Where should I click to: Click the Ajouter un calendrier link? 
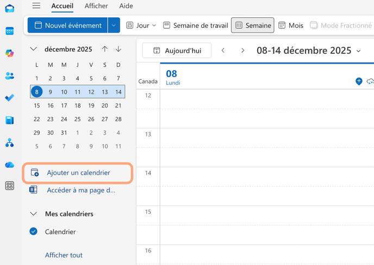[78, 173]
